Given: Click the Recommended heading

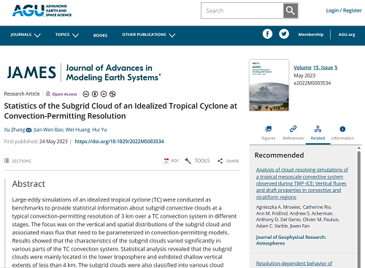Looking at the screenshot, I should click(x=279, y=156).
